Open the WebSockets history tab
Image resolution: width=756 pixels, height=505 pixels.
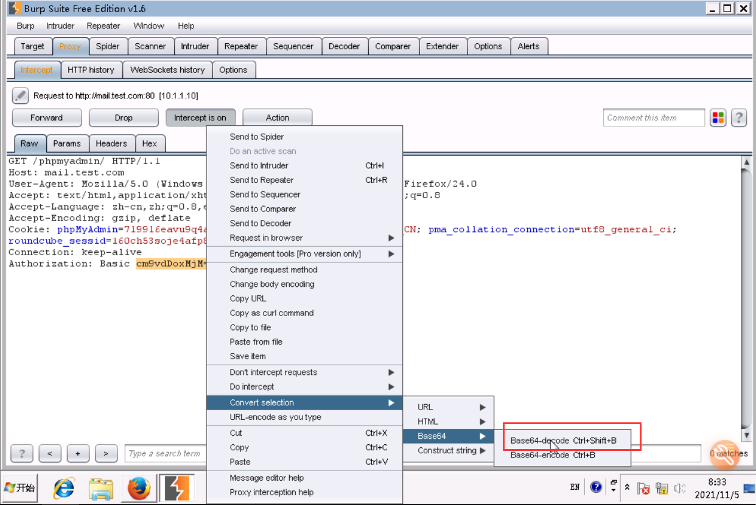167,70
